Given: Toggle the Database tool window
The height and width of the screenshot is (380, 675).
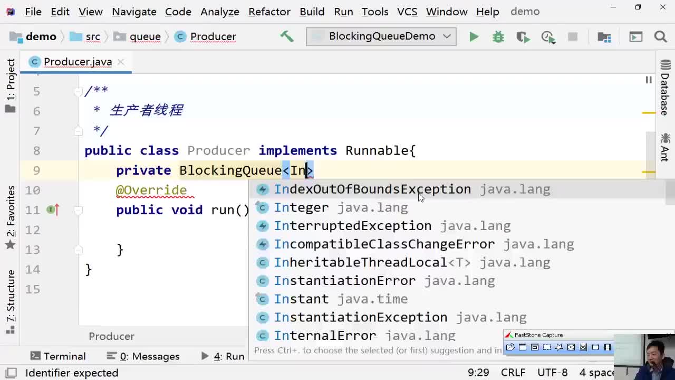Looking at the screenshot, I should [x=664, y=88].
